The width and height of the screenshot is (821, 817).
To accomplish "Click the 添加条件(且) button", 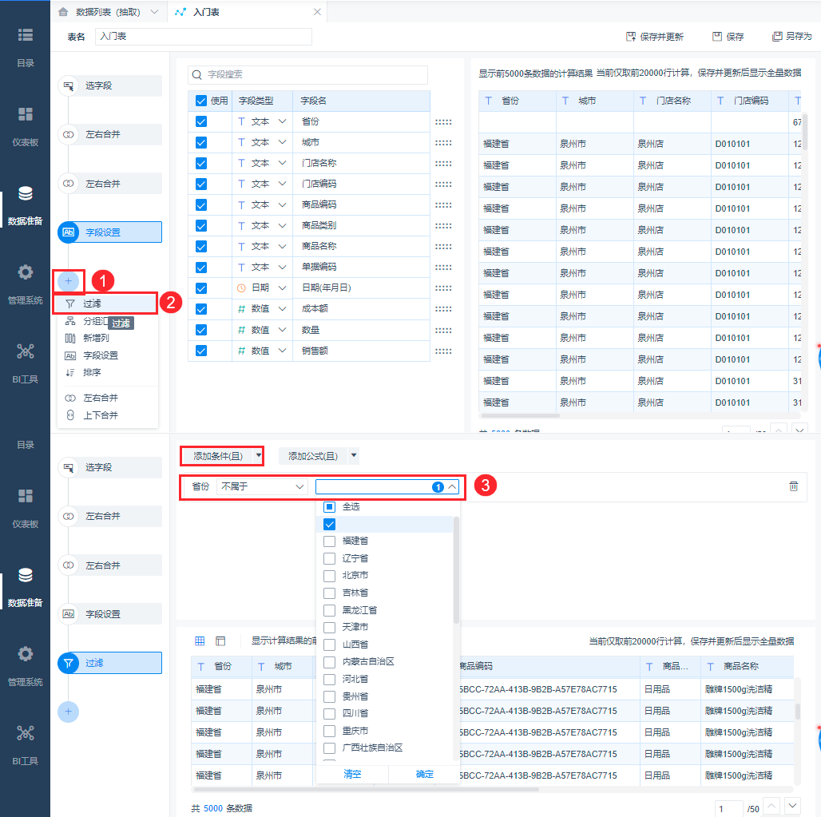I will click(218, 456).
